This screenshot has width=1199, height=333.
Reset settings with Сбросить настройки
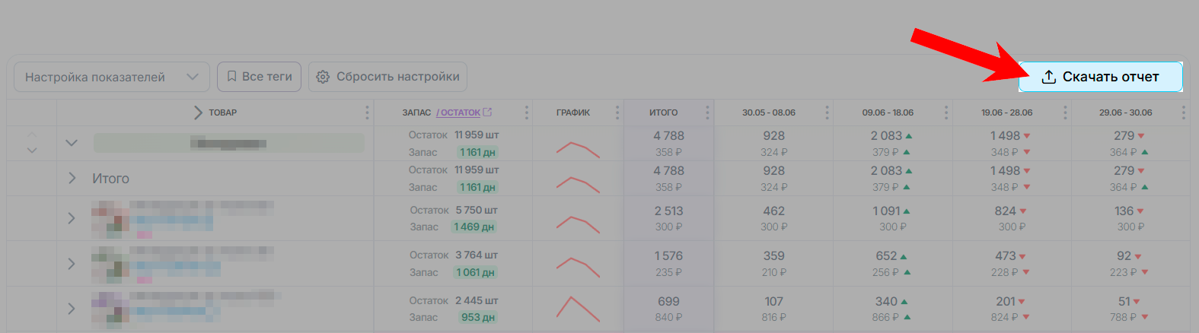[x=387, y=77]
